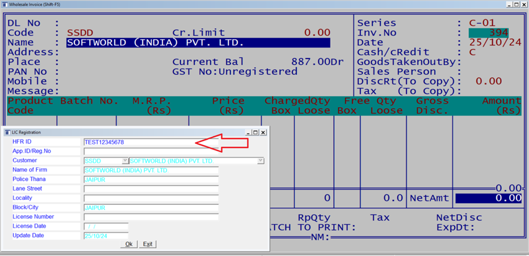This screenshot has height=256, width=529.
Task: Click the GST No:Unregistered text
Action: pos(235,72)
